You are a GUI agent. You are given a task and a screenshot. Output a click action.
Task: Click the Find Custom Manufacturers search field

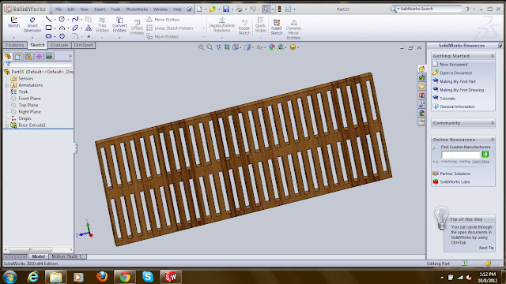[461, 155]
